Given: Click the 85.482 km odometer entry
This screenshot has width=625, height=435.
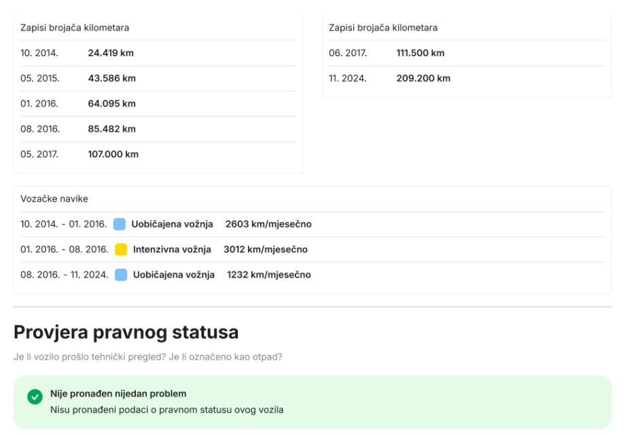Looking at the screenshot, I should click(x=111, y=129).
